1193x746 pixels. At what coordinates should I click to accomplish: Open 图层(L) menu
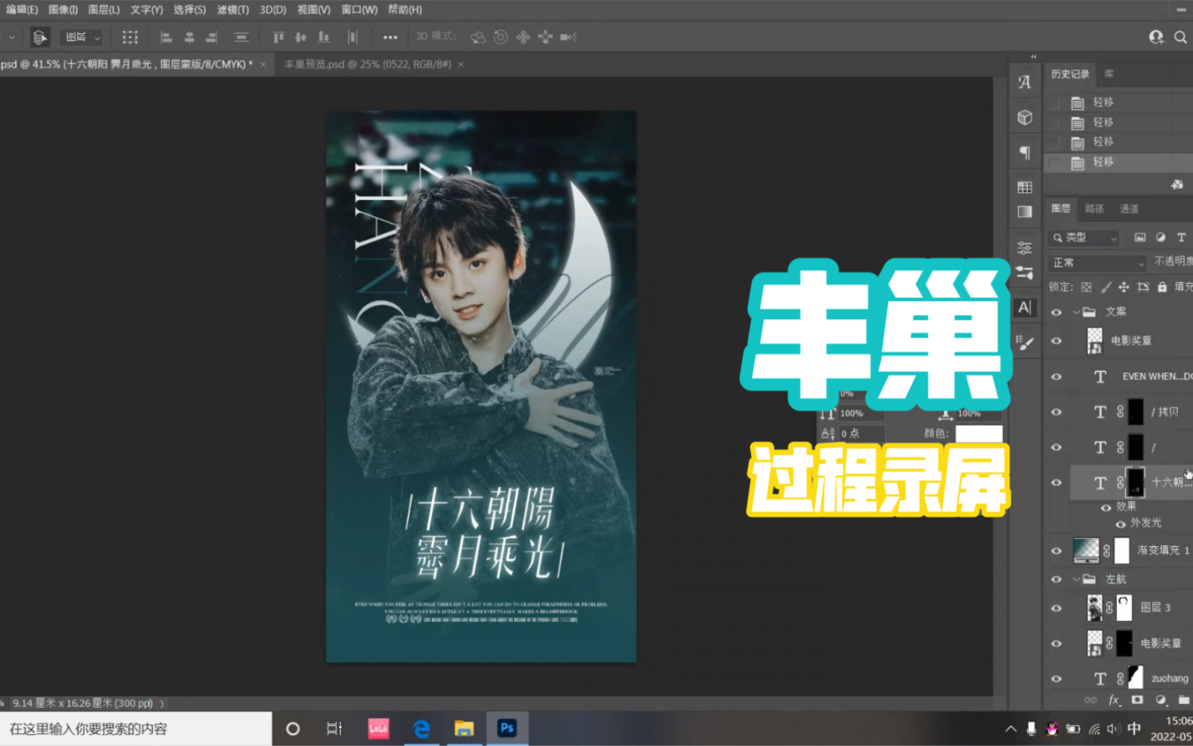coord(103,10)
